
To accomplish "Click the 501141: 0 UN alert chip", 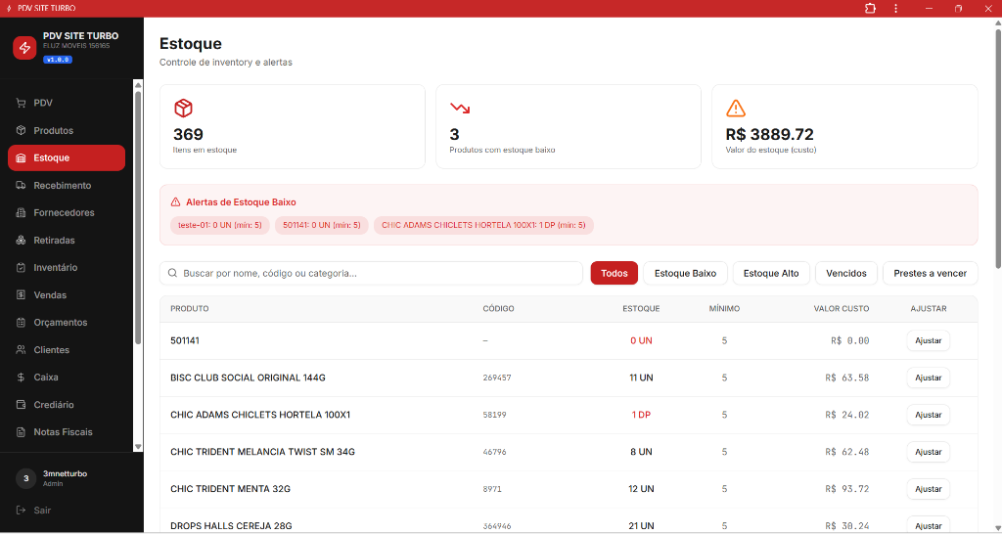I will [x=321, y=225].
